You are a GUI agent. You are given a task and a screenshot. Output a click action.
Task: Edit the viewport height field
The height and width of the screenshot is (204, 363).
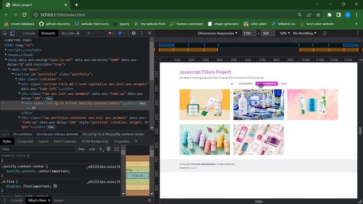pos(268,33)
